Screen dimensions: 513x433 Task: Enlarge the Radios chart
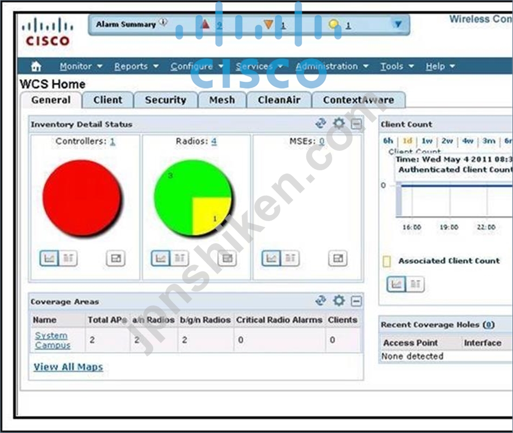(x=227, y=258)
